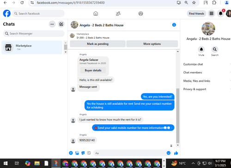Show hidden system tray icons
This screenshot has width=231, height=168.
193,163
